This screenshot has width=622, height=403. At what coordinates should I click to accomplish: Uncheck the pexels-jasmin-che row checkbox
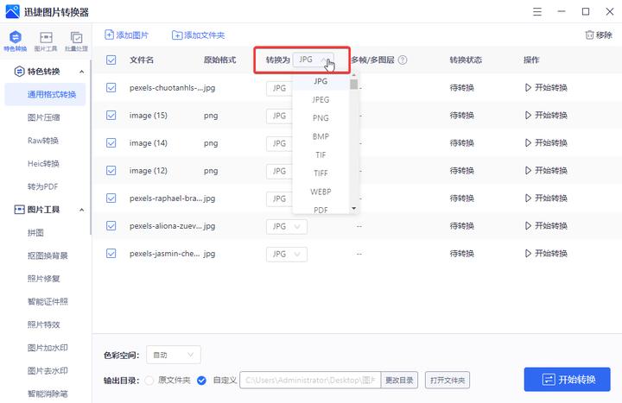(111, 254)
